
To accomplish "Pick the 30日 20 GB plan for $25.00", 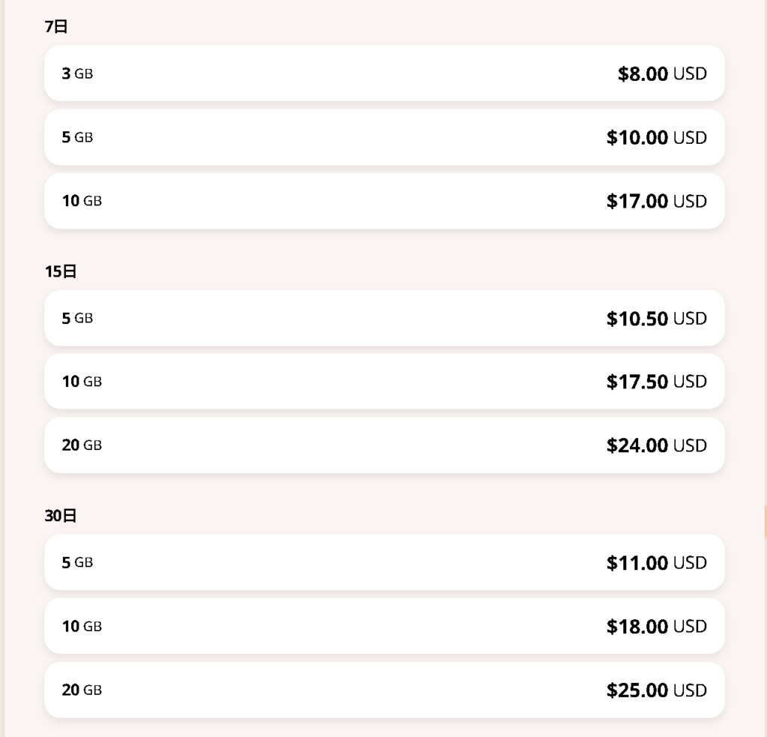I will tap(384, 690).
